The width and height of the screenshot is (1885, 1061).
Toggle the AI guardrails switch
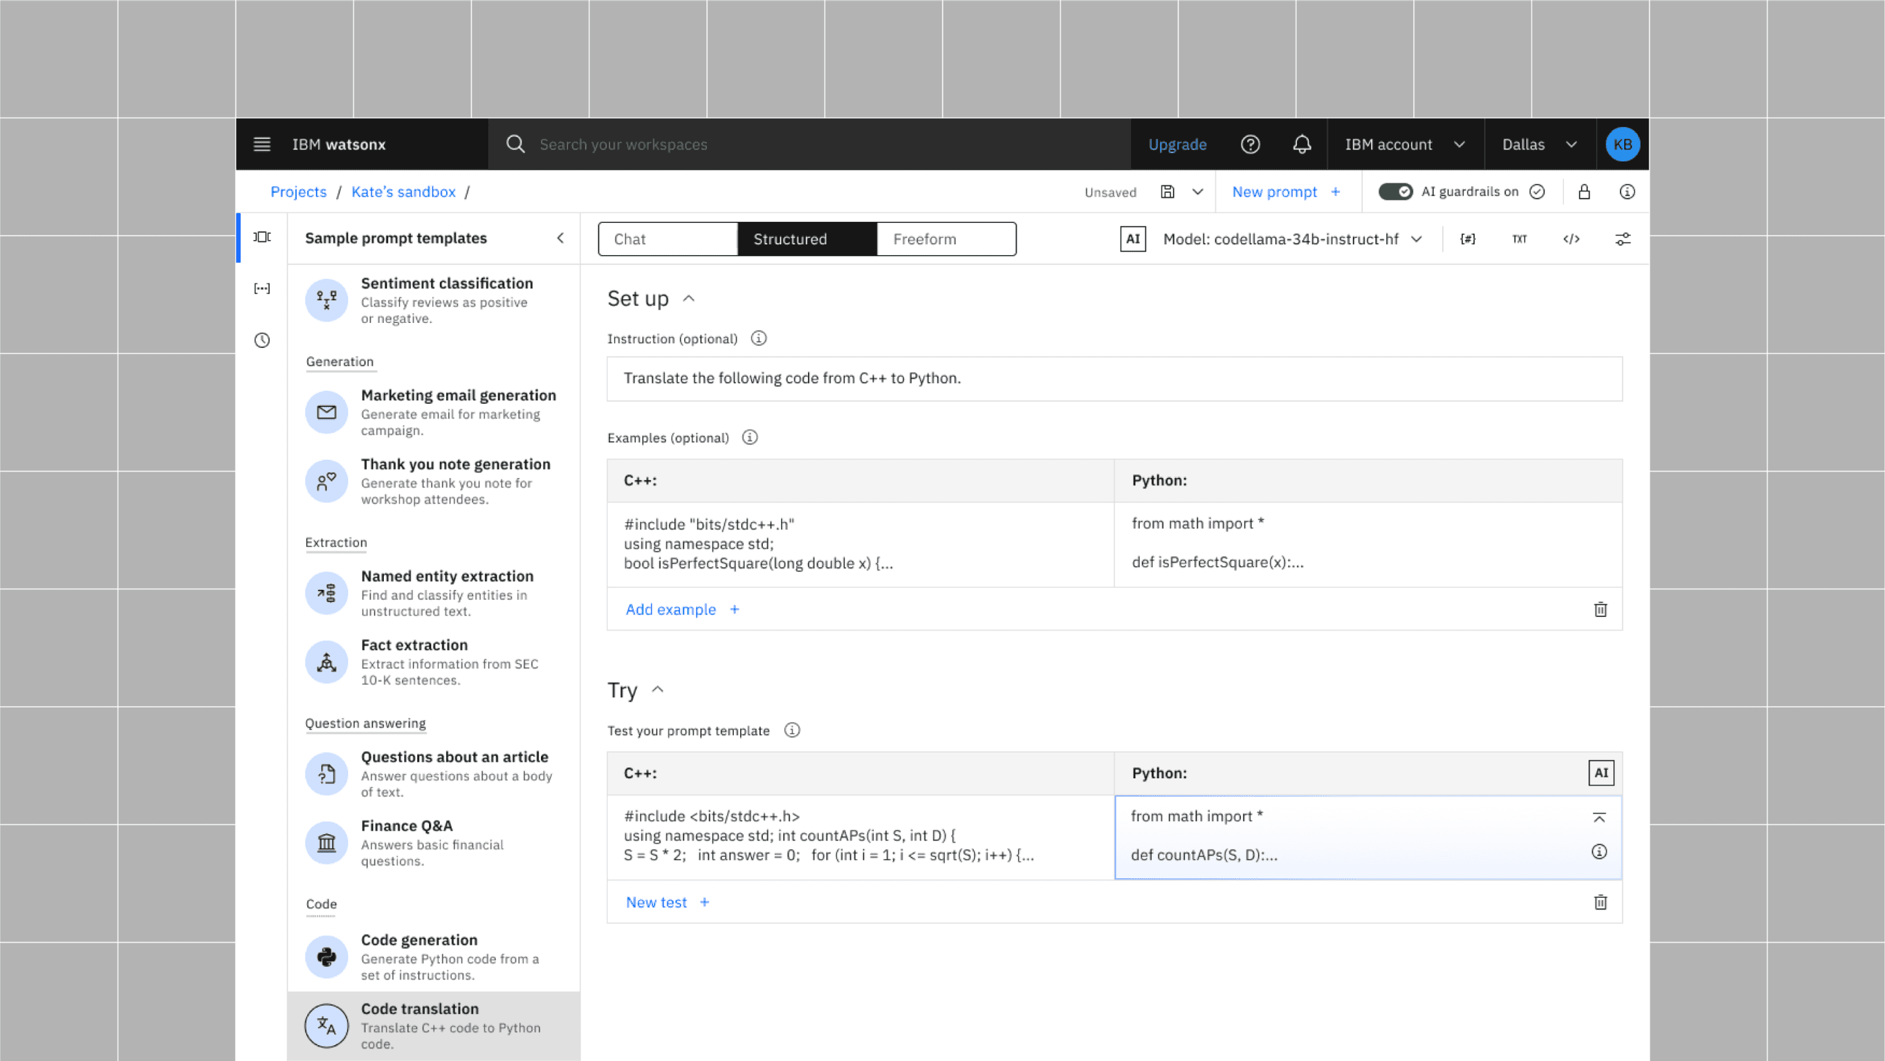tap(1396, 192)
